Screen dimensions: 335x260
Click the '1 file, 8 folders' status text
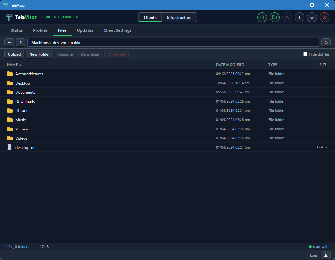click(17, 247)
